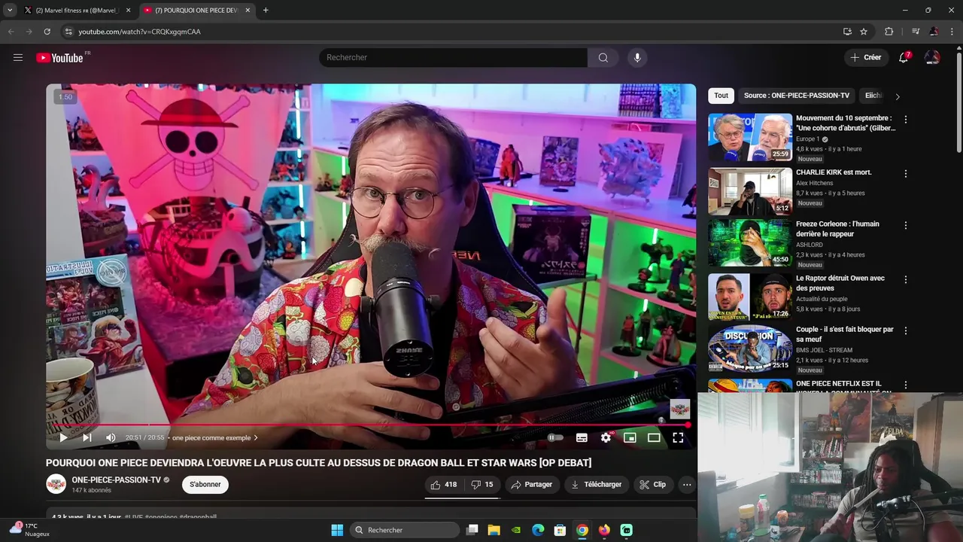Open Firefox from the taskbar
Image resolution: width=963 pixels, height=542 pixels.
click(x=604, y=530)
